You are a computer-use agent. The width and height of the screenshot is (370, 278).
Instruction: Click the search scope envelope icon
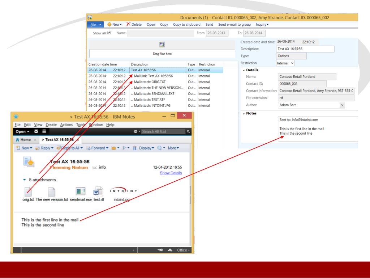pyautogui.click(x=136, y=132)
